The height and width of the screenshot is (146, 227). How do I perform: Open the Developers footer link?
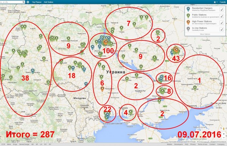pos(178,144)
